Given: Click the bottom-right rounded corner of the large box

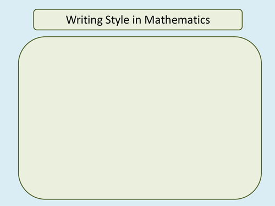Looking at the screenshot, I should point(254,191).
